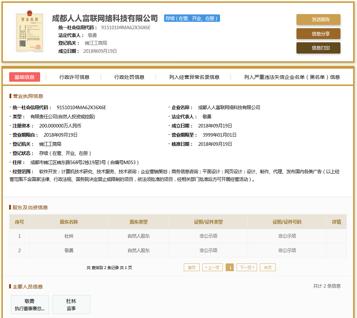
Task: Go to previous page with 上一页
Action: pos(212,268)
